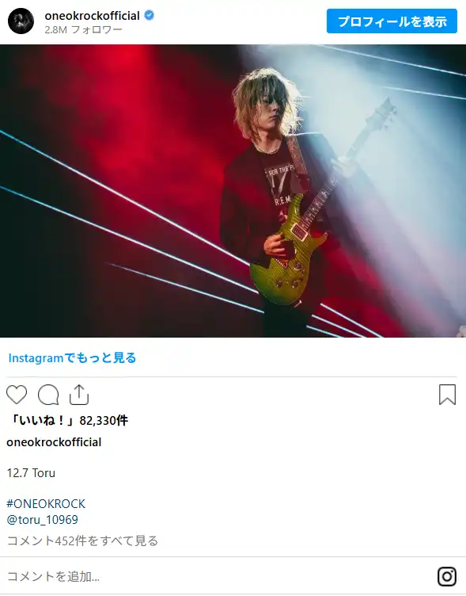This screenshot has width=466, height=596.
Task: Click oneokrockofficial name above caption
Action: pos(54,442)
